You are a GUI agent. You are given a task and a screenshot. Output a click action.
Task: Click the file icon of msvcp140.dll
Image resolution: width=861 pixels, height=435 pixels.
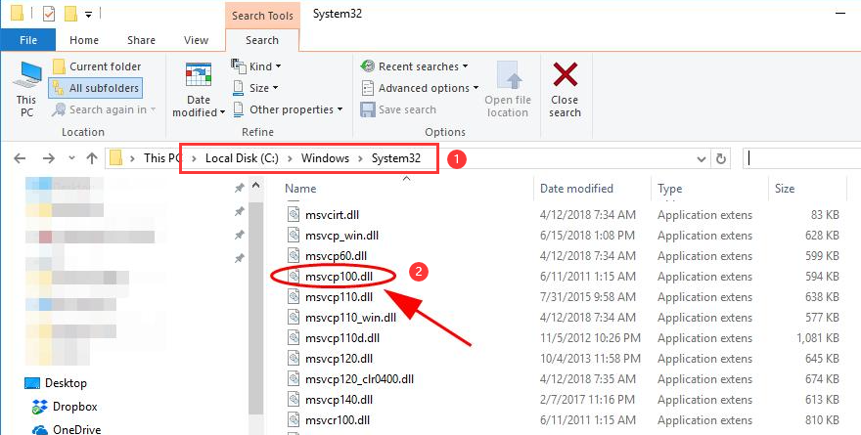click(295, 400)
